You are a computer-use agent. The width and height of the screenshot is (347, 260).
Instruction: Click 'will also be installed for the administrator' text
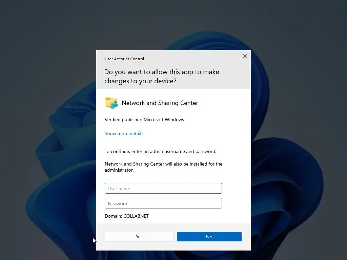164,167
